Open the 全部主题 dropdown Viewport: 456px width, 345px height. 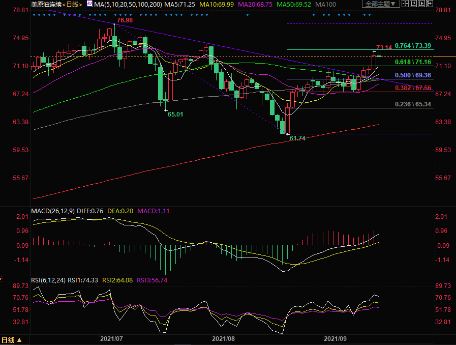click(380, 4)
